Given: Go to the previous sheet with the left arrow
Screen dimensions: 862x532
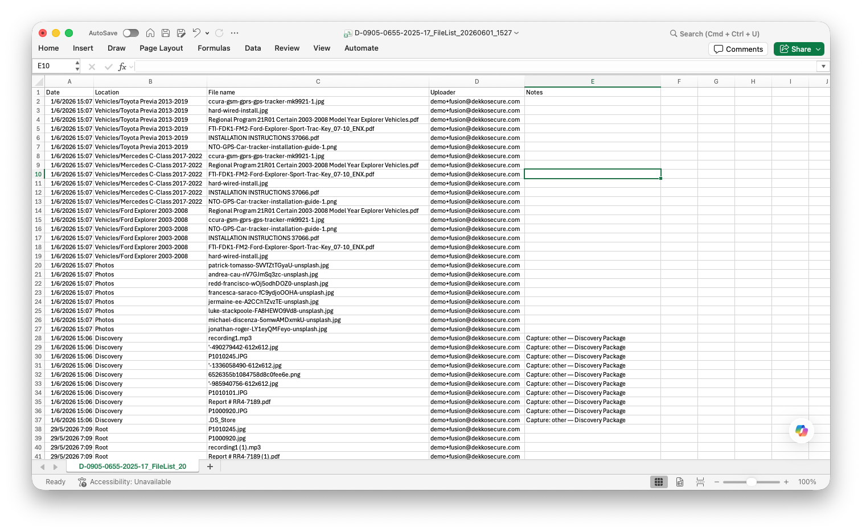Looking at the screenshot, I should click(x=42, y=467).
